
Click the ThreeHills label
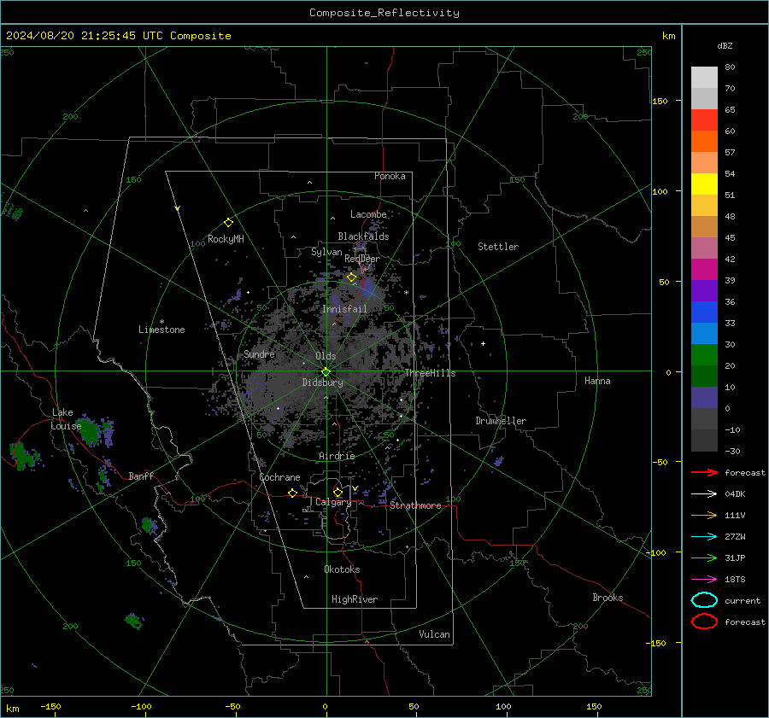pos(430,373)
